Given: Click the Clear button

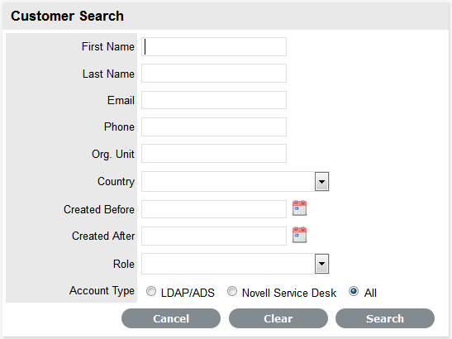Looking at the screenshot, I should 278,318.
